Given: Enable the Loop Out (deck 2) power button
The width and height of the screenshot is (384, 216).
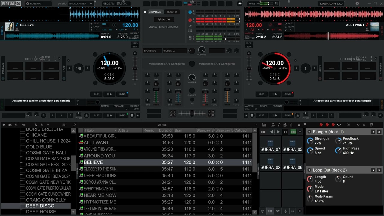Looking at the screenshot, I should click(309, 170).
